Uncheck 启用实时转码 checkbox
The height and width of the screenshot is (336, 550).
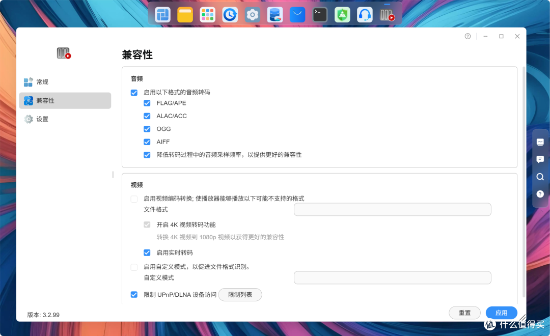(x=147, y=253)
